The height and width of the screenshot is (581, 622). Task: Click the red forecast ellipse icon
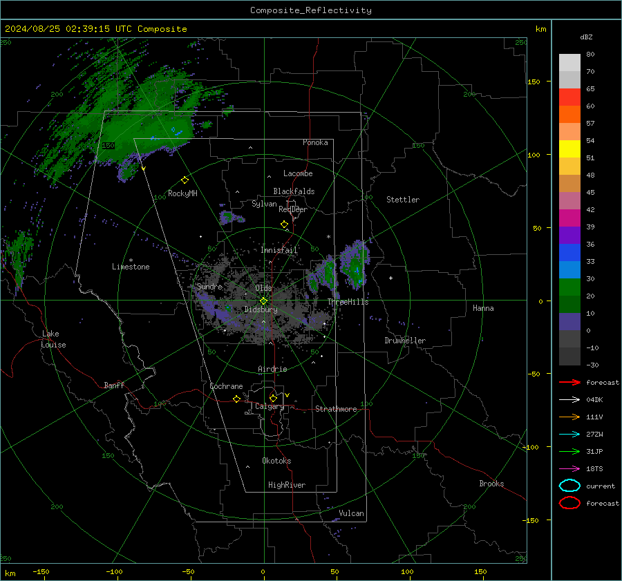(x=569, y=503)
